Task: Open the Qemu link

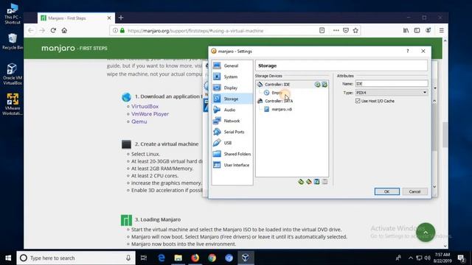Action: pos(139,121)
